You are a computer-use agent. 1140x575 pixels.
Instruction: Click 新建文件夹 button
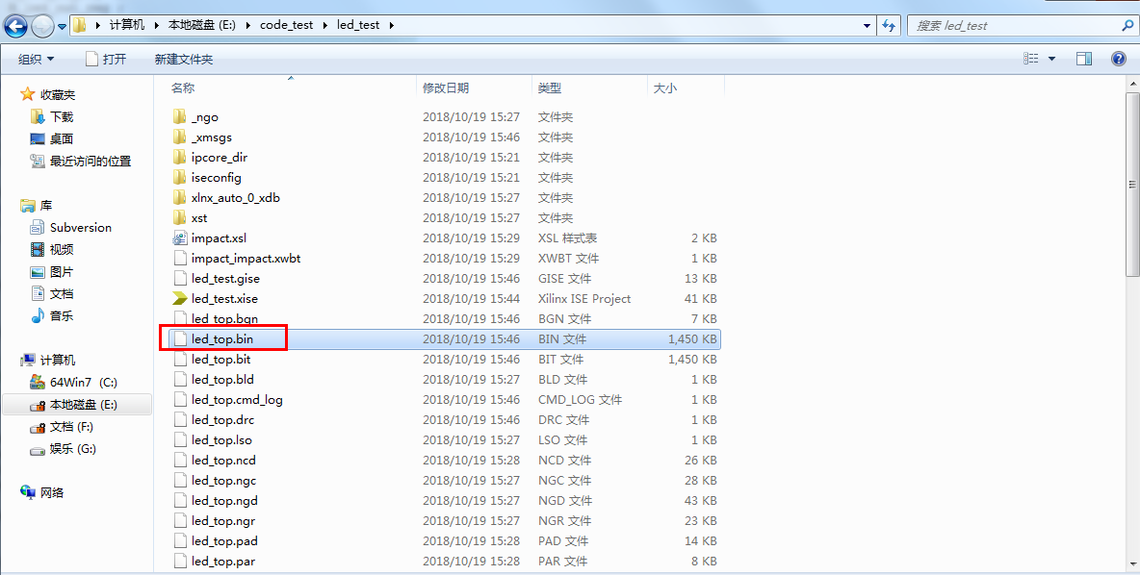(x=183, y=59)
